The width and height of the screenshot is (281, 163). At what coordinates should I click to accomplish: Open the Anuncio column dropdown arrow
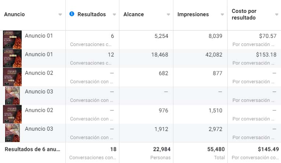60,15
